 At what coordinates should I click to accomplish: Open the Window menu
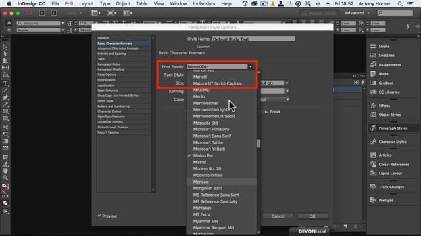coord(178,4)
